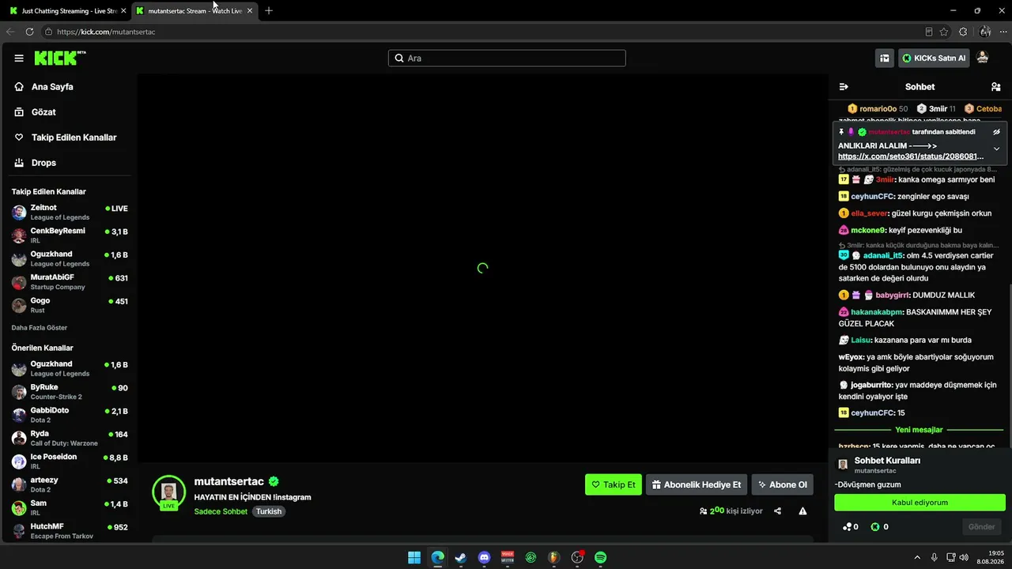Click the mutantsertac streamer avatar

(168, 492)
